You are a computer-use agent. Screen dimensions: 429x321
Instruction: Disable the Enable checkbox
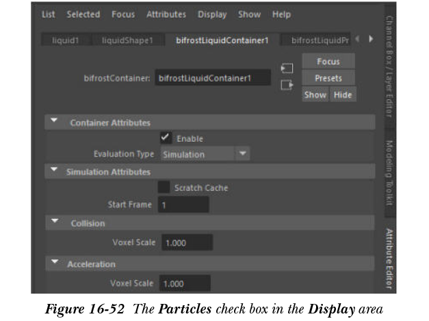166,138
